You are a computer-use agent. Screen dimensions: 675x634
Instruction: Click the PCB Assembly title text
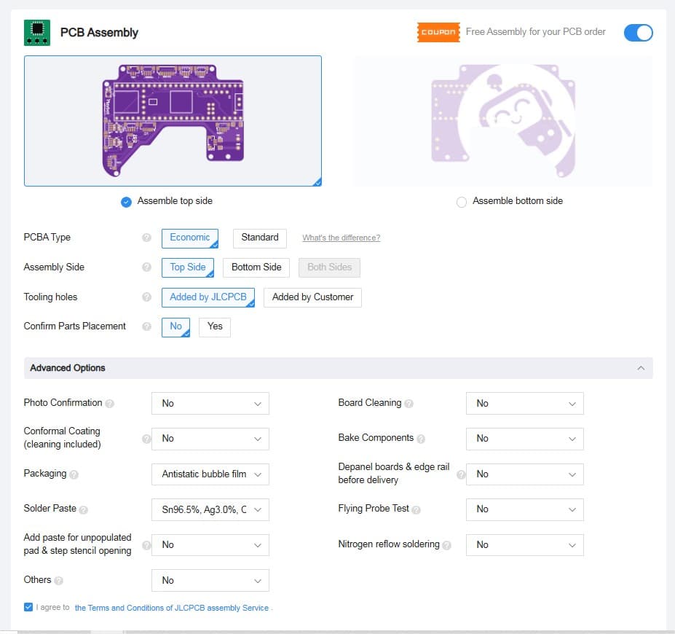[x=99, y=33]
